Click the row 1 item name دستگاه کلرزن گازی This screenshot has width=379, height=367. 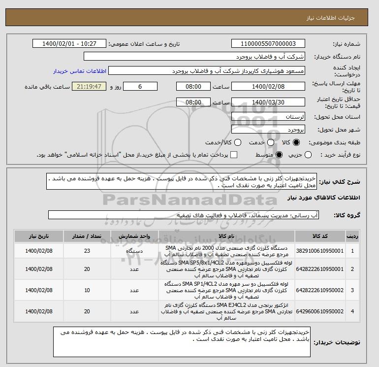(226, 251)
